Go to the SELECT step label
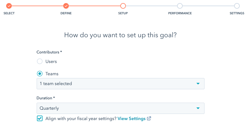The width and height of the screenshot is (247, 129). [9, 13]
